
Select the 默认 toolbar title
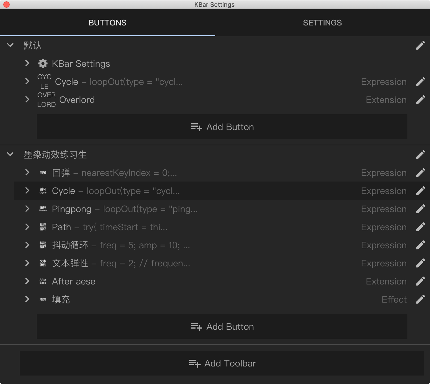pos(33,45)
